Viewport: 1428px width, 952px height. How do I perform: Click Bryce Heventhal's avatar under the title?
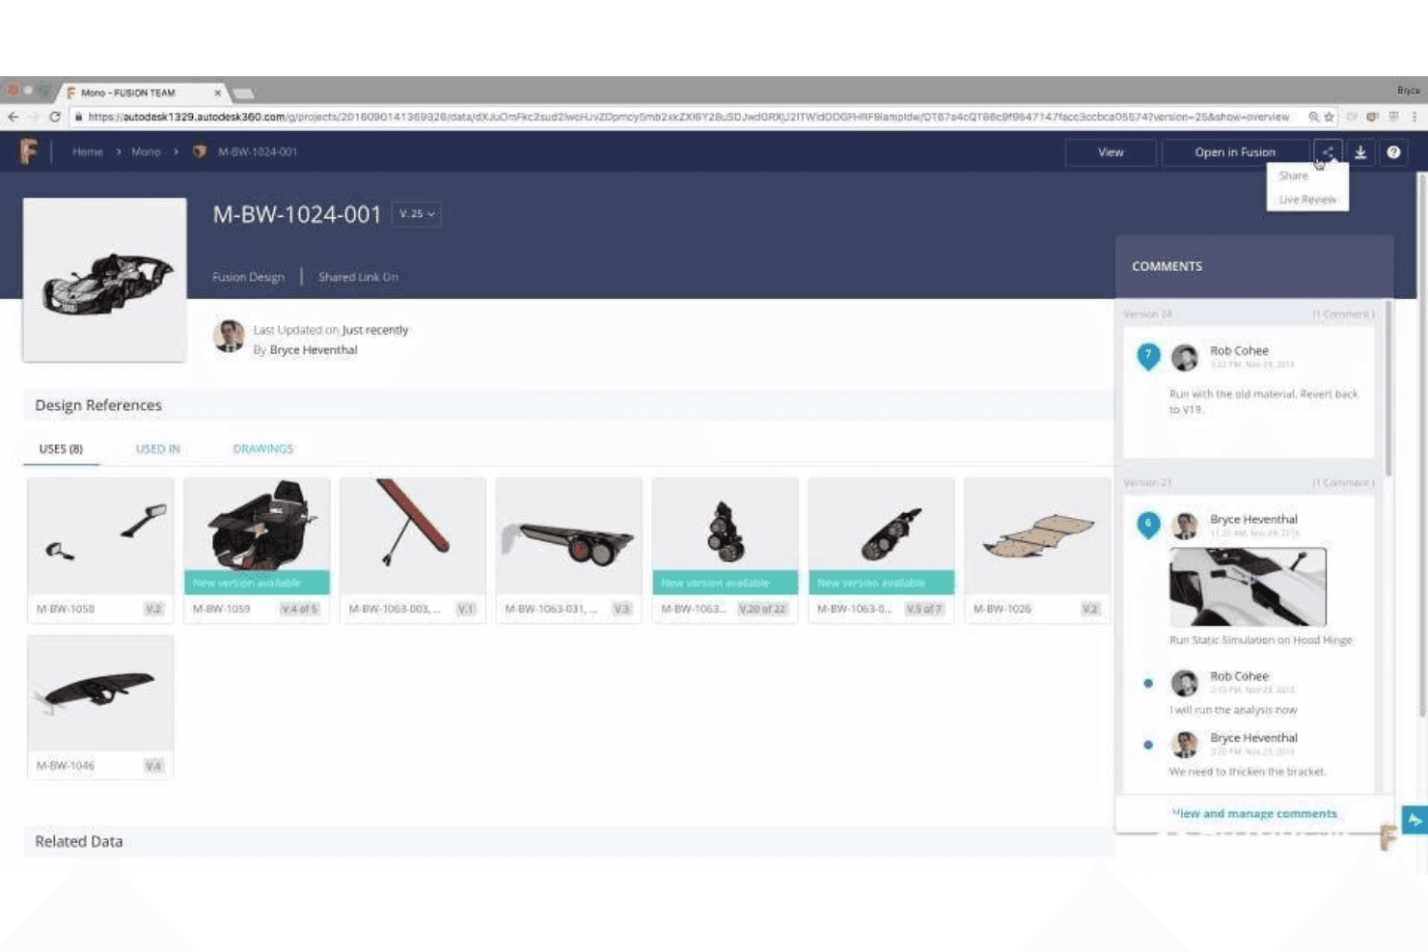229,336
